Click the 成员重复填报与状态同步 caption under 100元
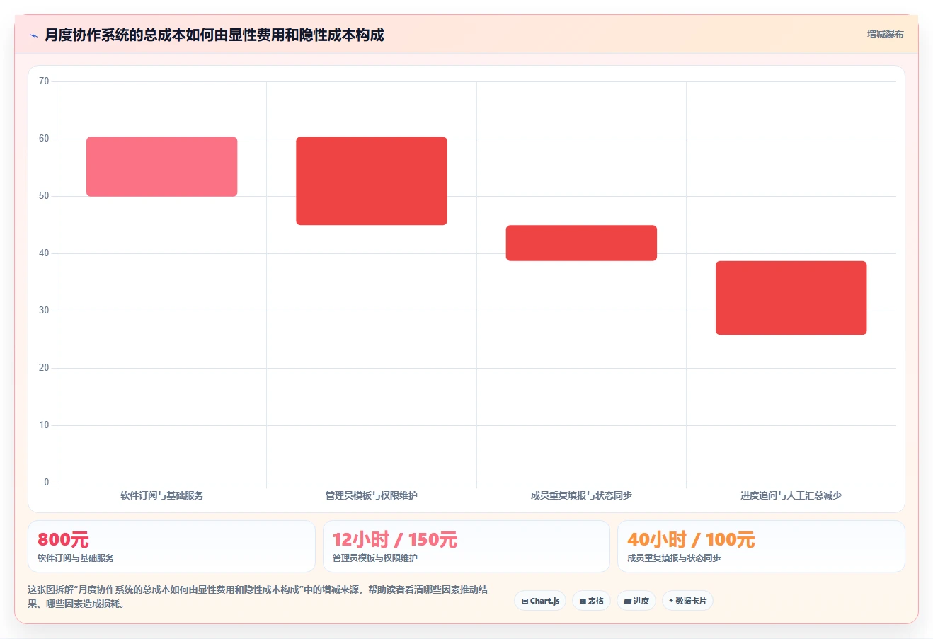 pos(674,558)
